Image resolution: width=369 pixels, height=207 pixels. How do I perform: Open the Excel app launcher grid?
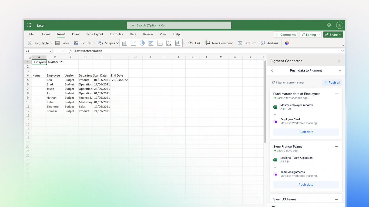[x=29, y=25]
